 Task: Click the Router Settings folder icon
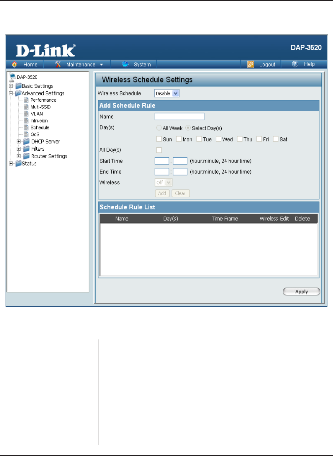(26, 156)
